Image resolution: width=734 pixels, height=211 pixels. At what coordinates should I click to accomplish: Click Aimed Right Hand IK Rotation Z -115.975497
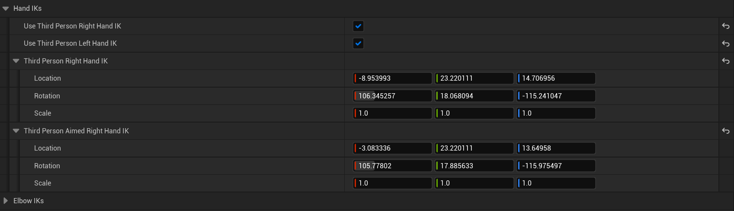(556, 166)
